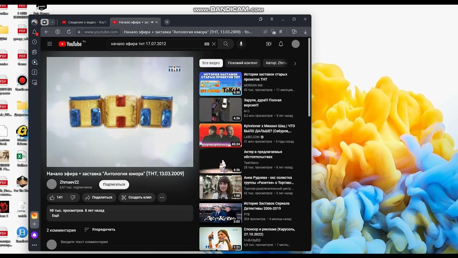Open the on-screen keyboard in search box
The width and height of the screenshot is (458, 258).
click(x=206, y=44)
